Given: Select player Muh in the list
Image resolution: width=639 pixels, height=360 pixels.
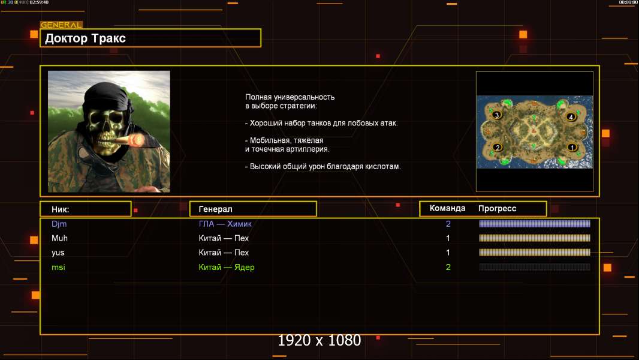Looking at the screenshot, I should (59, 238).
